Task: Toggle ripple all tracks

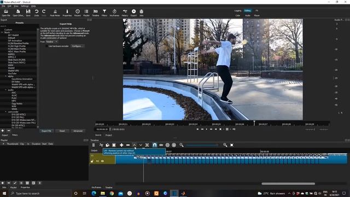Action: pos(174,145)
